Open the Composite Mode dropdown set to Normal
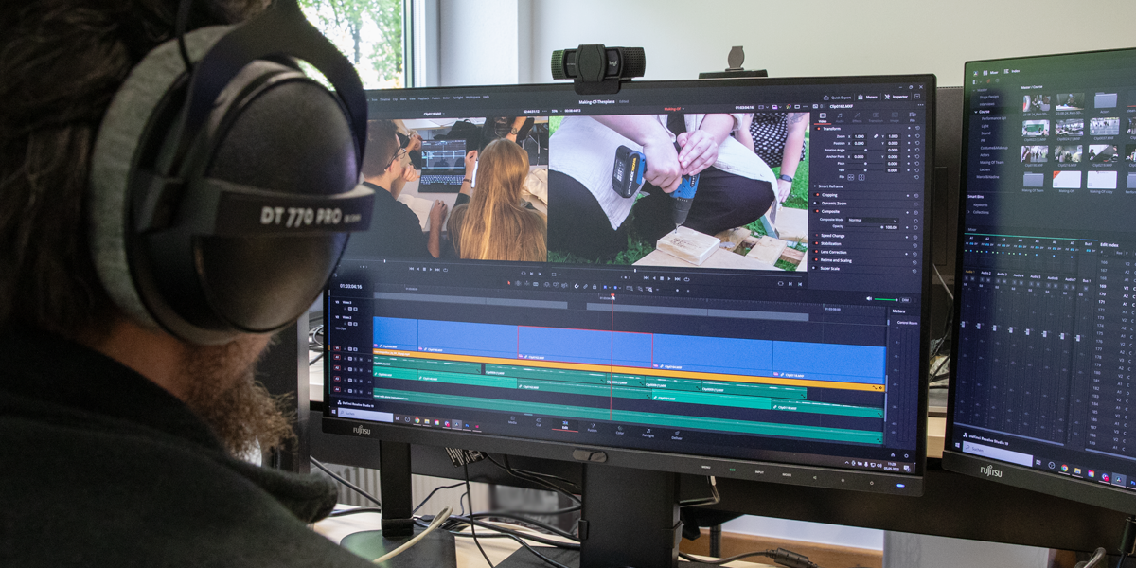 tap(873, 220)
